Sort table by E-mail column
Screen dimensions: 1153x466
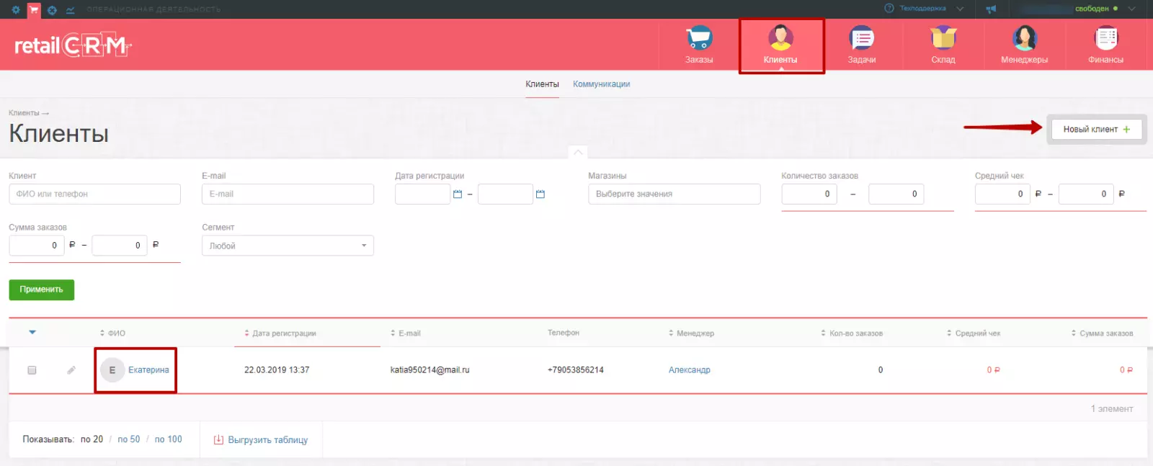click(406, 333)
